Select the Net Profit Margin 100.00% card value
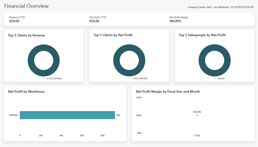Image resolution: width=258 pixels, height=147 pixels. (175, 21)
